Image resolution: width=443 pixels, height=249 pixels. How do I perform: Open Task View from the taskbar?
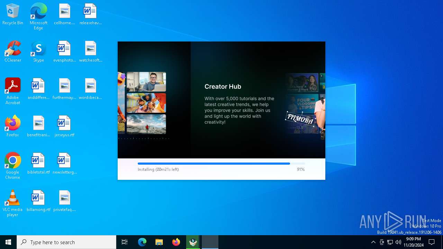125,242
